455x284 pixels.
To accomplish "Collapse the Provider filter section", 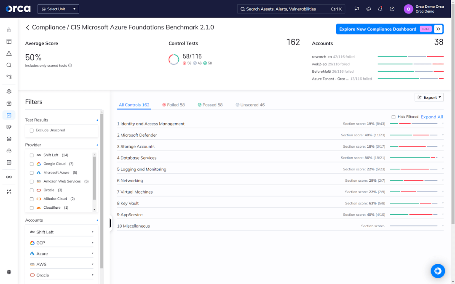I will tap(97, 145).
